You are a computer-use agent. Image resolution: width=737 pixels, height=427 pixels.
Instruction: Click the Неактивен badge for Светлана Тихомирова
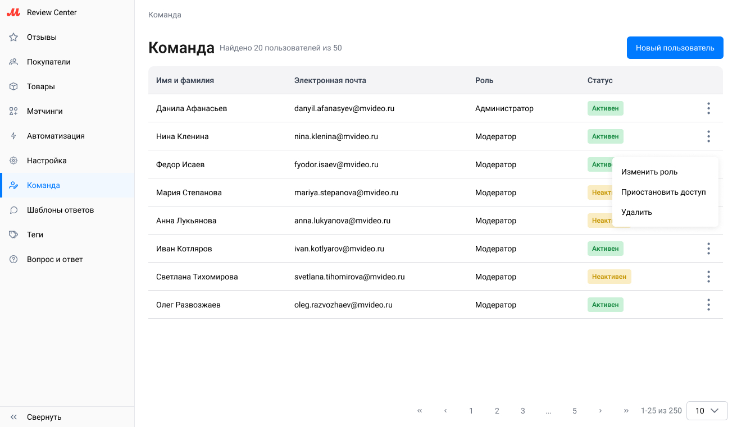[609, 277]
